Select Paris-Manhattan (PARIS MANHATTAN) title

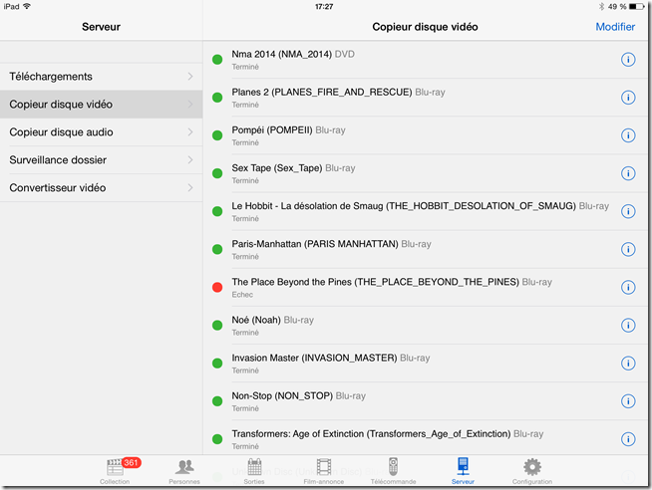[315, 244]
